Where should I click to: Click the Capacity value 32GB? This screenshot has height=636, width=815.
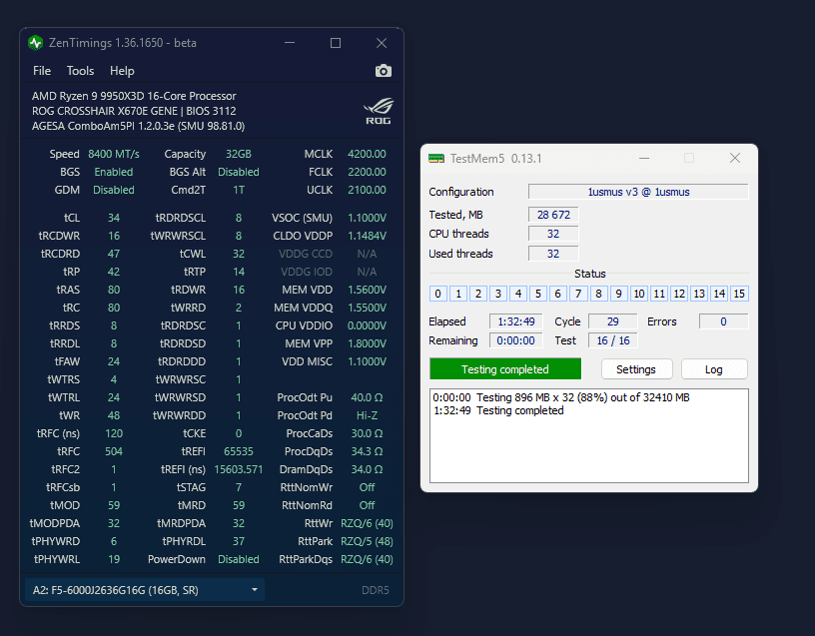[239, 154]
